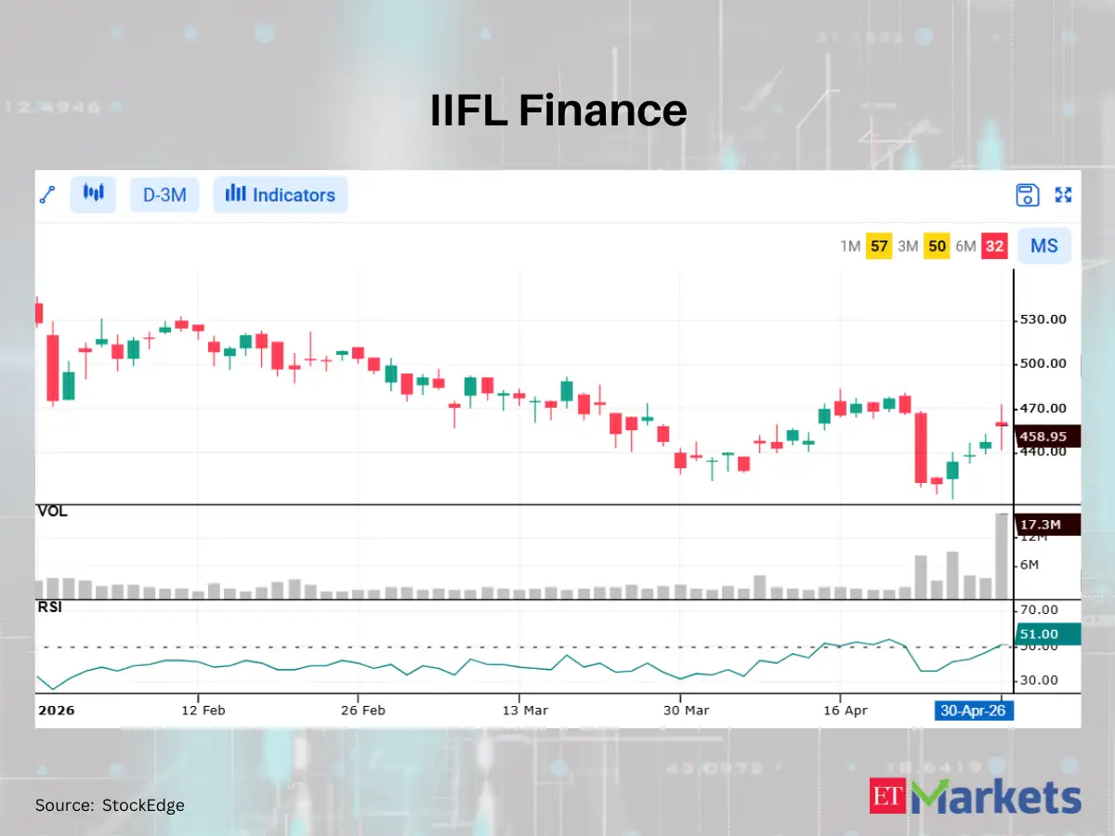Click the 530.00 price axis label
This screenshot has height=836, width=1115.
[1042, 320]
